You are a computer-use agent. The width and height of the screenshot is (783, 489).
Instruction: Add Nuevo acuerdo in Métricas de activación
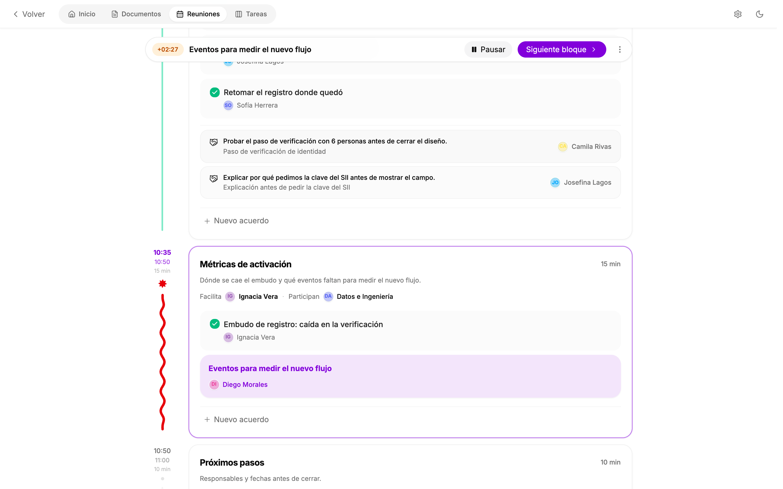pyautogui.click(x=236, y=419)
